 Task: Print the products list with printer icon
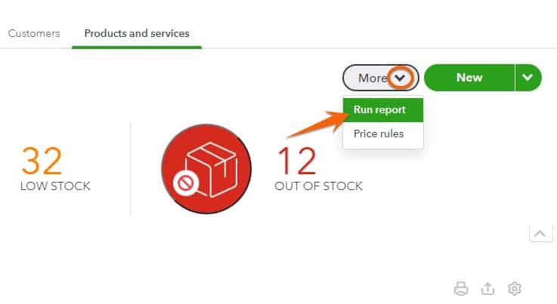[x=461, y=288]
